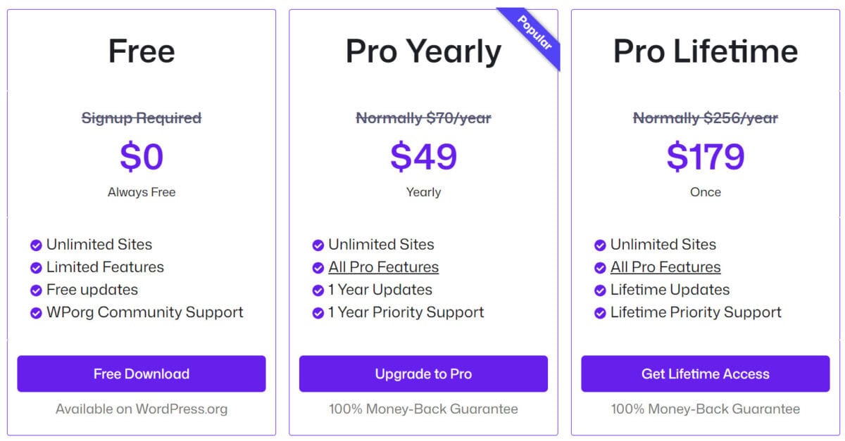Click the $179 lifetime price
The height and width of the screenshot is (441, 845).
(706, 156)
